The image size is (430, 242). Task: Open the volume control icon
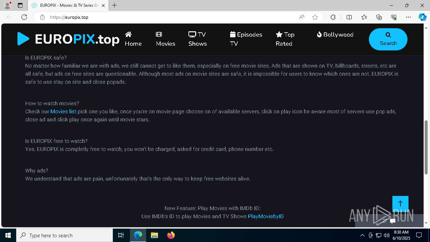(387, 235)
